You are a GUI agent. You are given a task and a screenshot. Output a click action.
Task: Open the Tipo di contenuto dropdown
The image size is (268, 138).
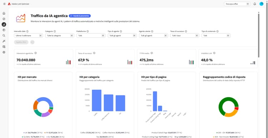tap(216, 36)
